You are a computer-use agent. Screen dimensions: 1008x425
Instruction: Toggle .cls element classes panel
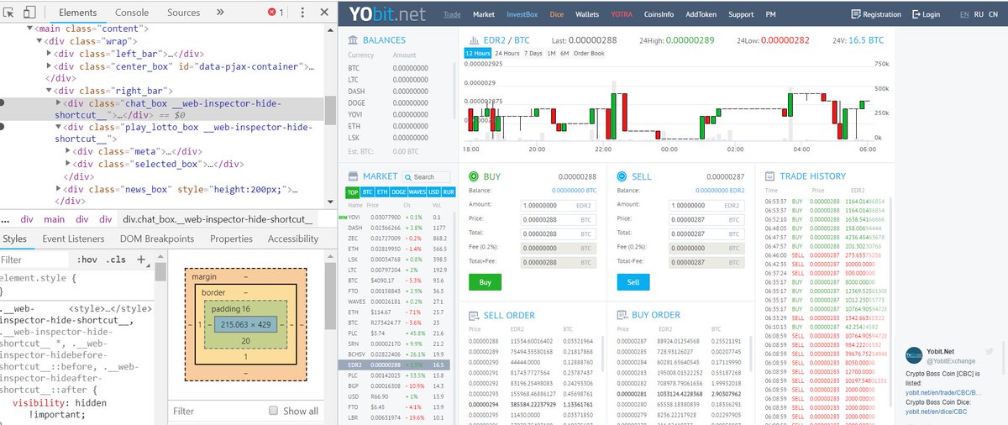coord(117,260)
